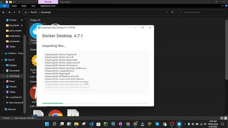Screen dimensions: 228x128
Task: Open Skype from taskbar
Action: click(157, 124)
